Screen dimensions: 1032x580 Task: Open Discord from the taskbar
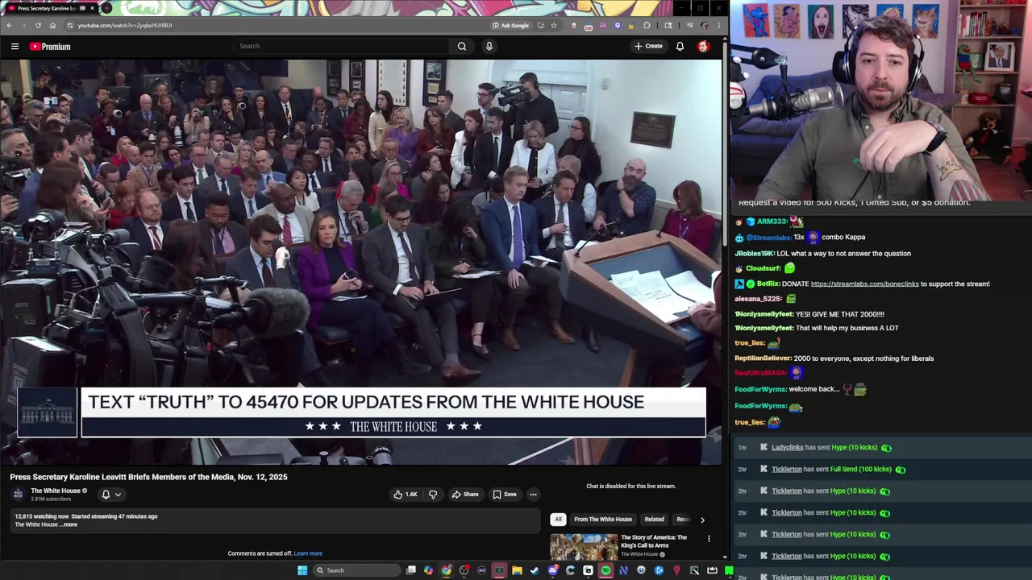552,570
